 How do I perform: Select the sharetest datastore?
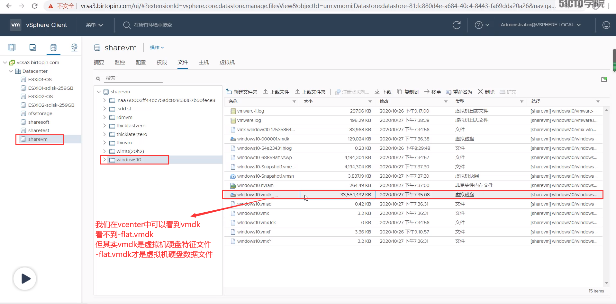pyautogui.click(x=39, y=131)
